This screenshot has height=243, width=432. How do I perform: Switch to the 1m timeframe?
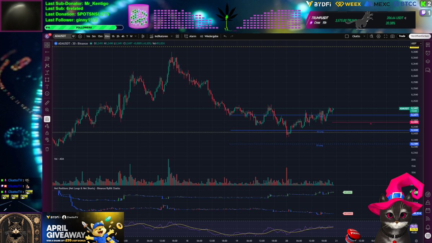pyautogui.click(x=88, y=36)
